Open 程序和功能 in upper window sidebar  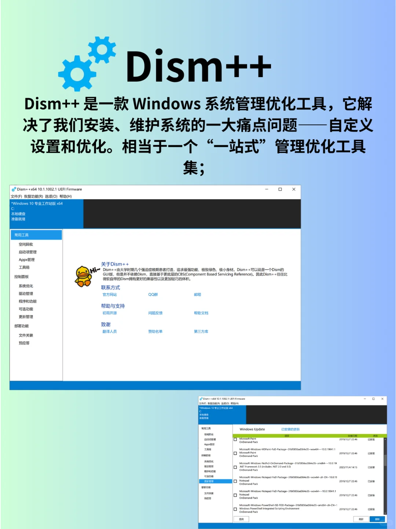click(x=27, y=301)
